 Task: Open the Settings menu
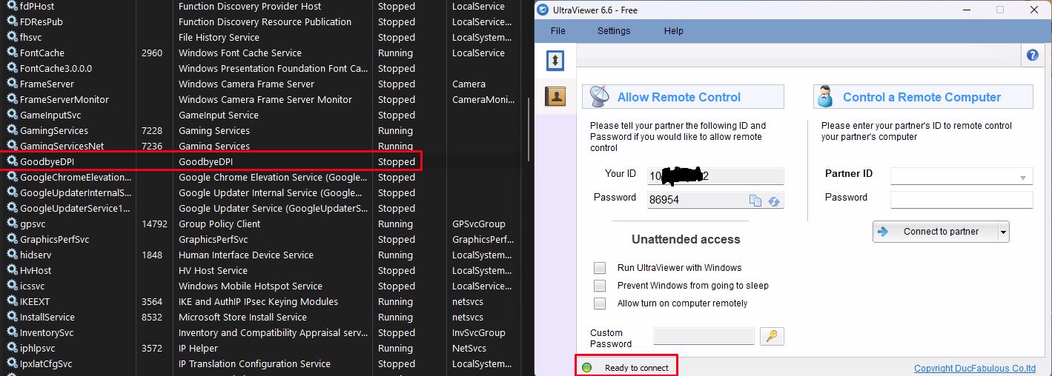[x=614, y=31]
